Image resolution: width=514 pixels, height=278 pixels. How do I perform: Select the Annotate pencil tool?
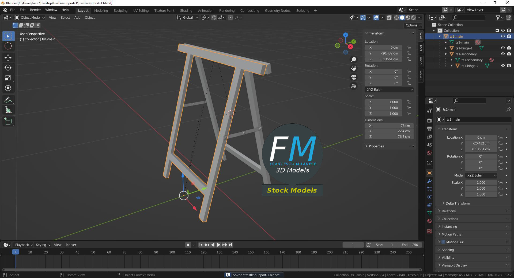(x=8, y=100)
